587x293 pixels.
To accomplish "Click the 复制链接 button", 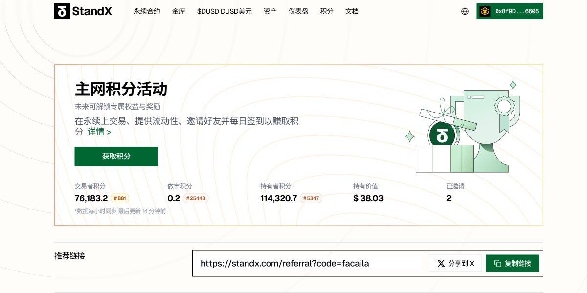I will (x=513, y=264).
